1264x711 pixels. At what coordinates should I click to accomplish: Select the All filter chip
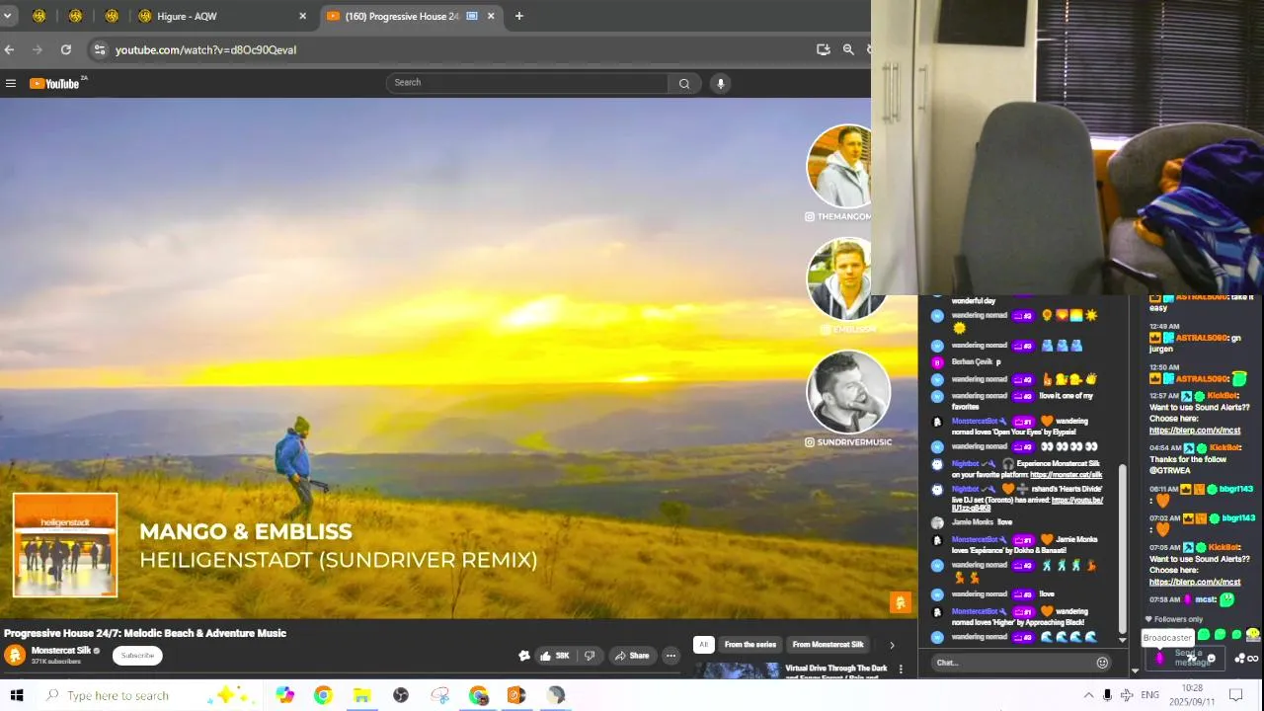(x=703, y=645)
